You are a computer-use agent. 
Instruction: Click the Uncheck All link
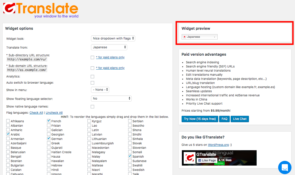pyautogui.click(x=54, y=113)
